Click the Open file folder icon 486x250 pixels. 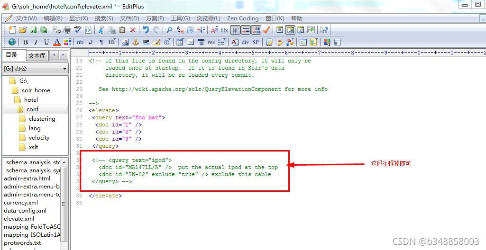click(22, 30)
